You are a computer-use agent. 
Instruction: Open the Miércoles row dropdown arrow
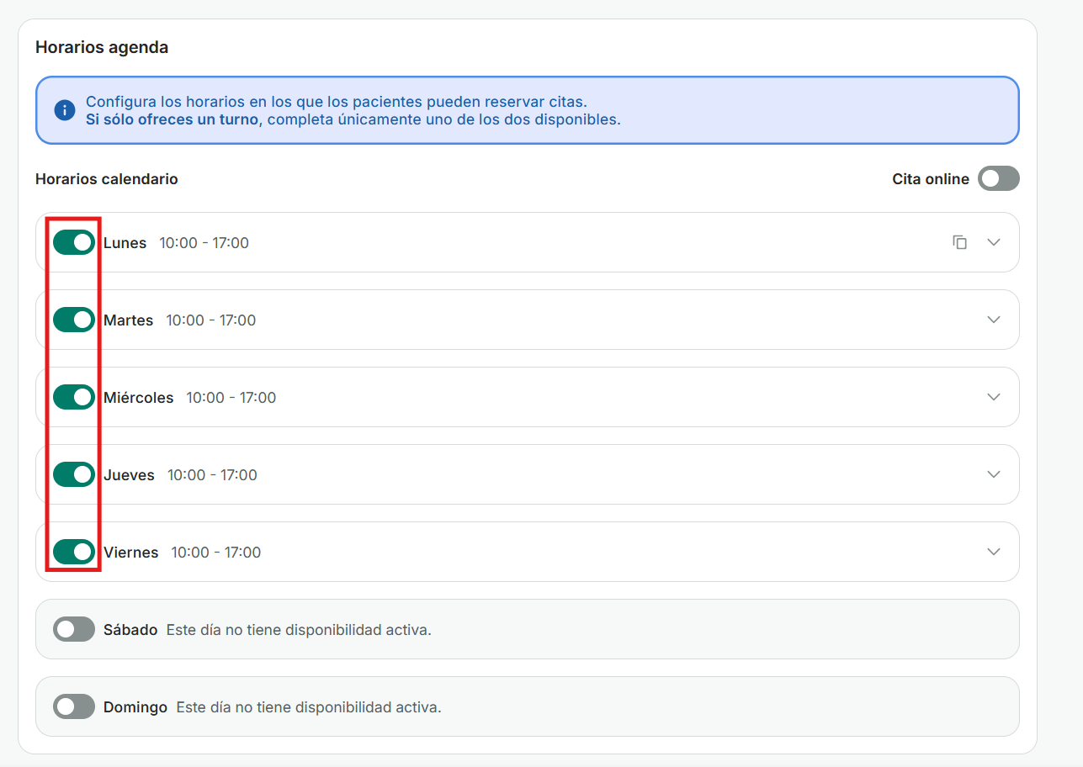point(994,397)
